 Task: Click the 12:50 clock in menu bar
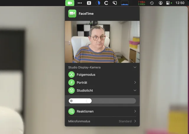(180, 3)
